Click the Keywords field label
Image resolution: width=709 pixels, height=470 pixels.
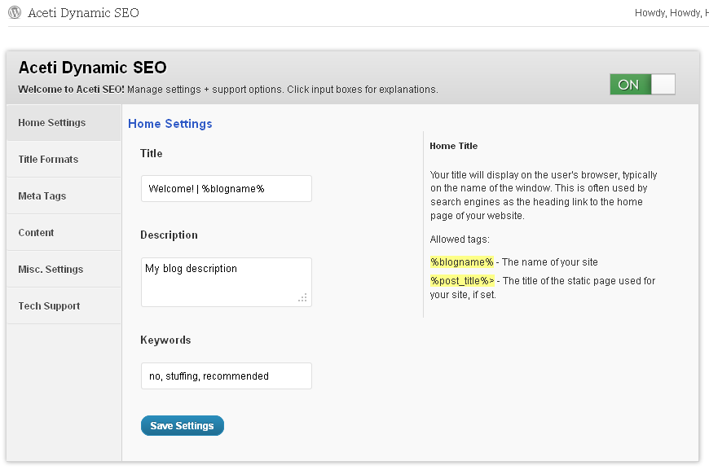tap(165, 340)
